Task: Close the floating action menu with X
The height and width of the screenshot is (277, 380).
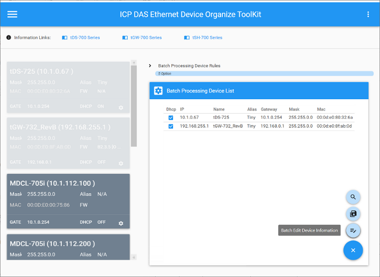Action: (x=353, y=251)
